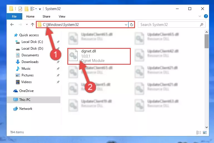Viewport: 214px width, 143px height.
Task: Open Documents in the sidebar
Action: (30, 55)
